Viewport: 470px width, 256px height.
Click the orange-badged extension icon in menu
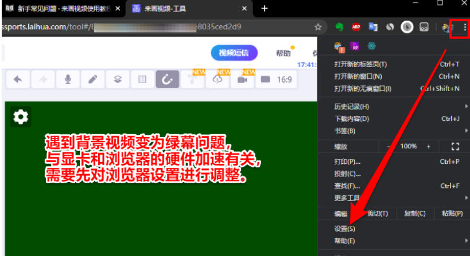[339, 47]
